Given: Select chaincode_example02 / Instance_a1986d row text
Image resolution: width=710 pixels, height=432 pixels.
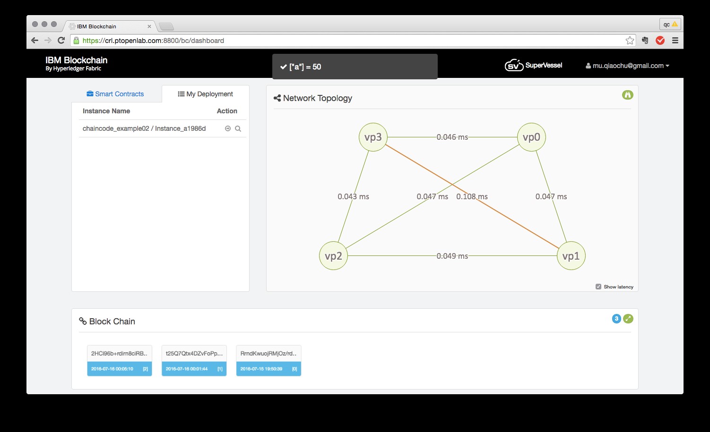Looking at the screenshot, I should pos(144,128).
